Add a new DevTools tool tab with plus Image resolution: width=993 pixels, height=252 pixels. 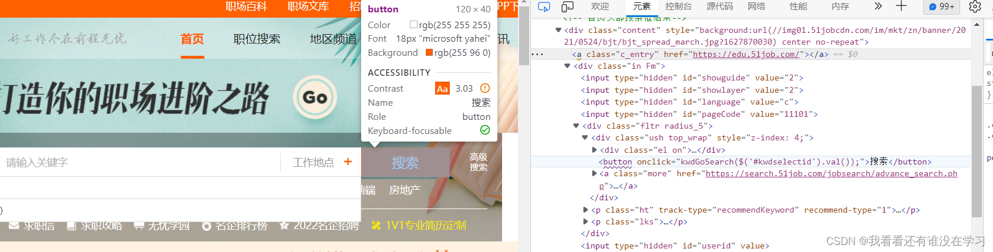pyautogui.click(x=901, y=6)
